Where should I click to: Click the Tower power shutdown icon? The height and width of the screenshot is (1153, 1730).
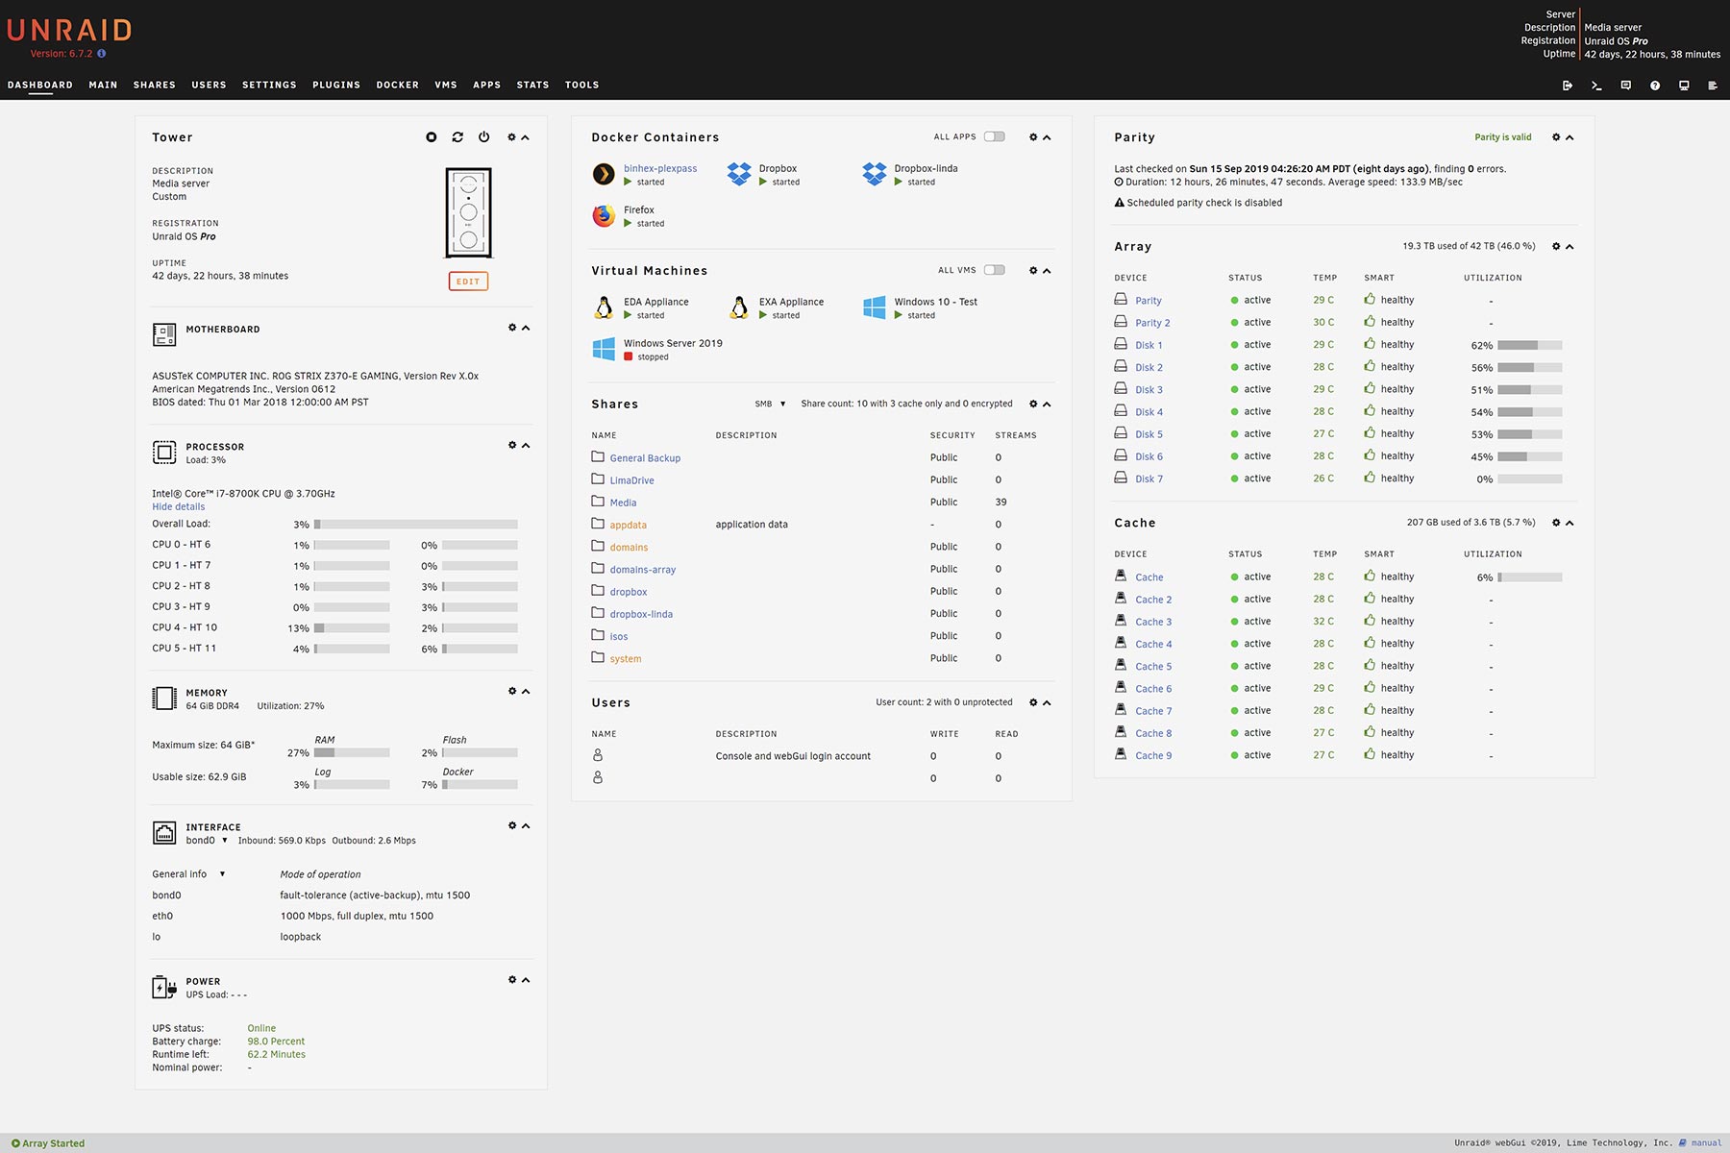484,137
